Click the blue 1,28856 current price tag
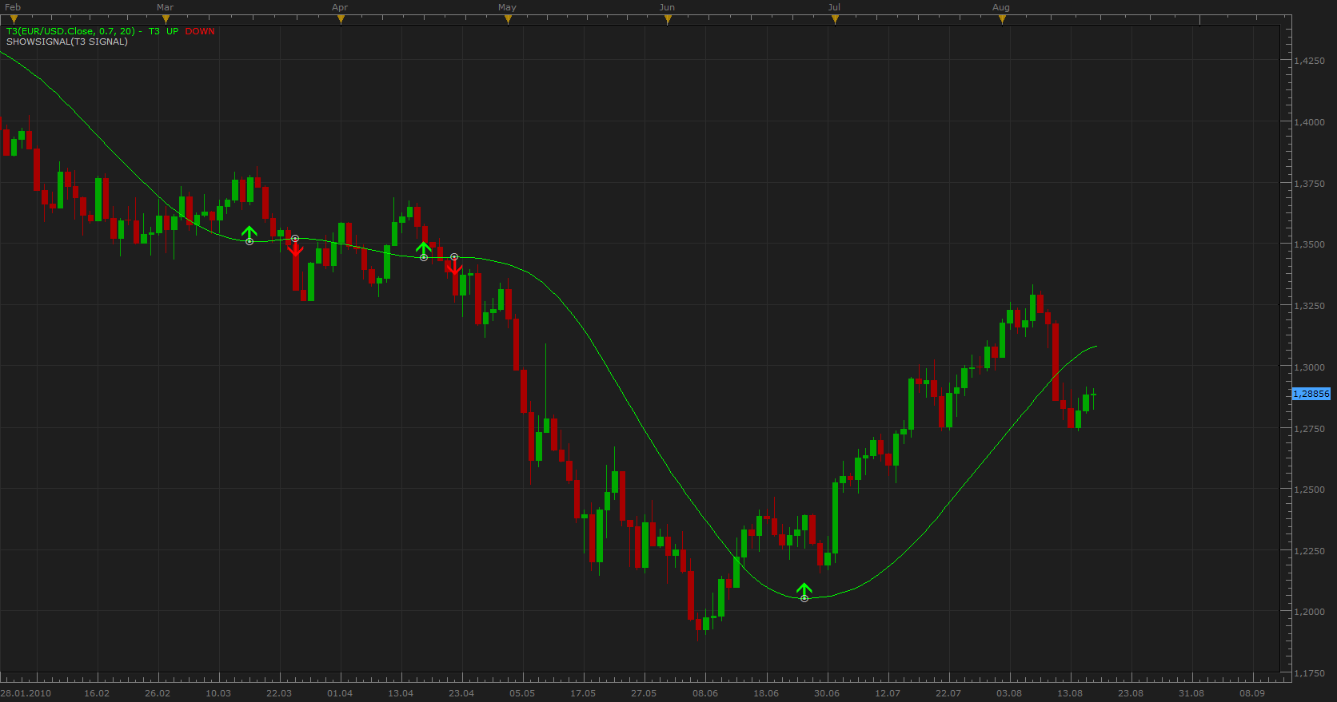Image resolution: width=1337 pixels, height=702 pixels. (x=1311, y=394)
